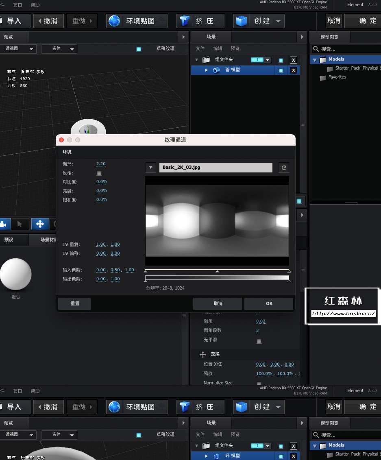Select the 环境 tab in texture dialog
The width and height of the screenshot is (381, 460).
pos(67,152)
